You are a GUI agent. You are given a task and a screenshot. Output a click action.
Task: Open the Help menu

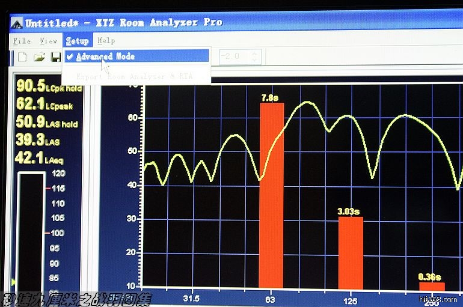106,41
